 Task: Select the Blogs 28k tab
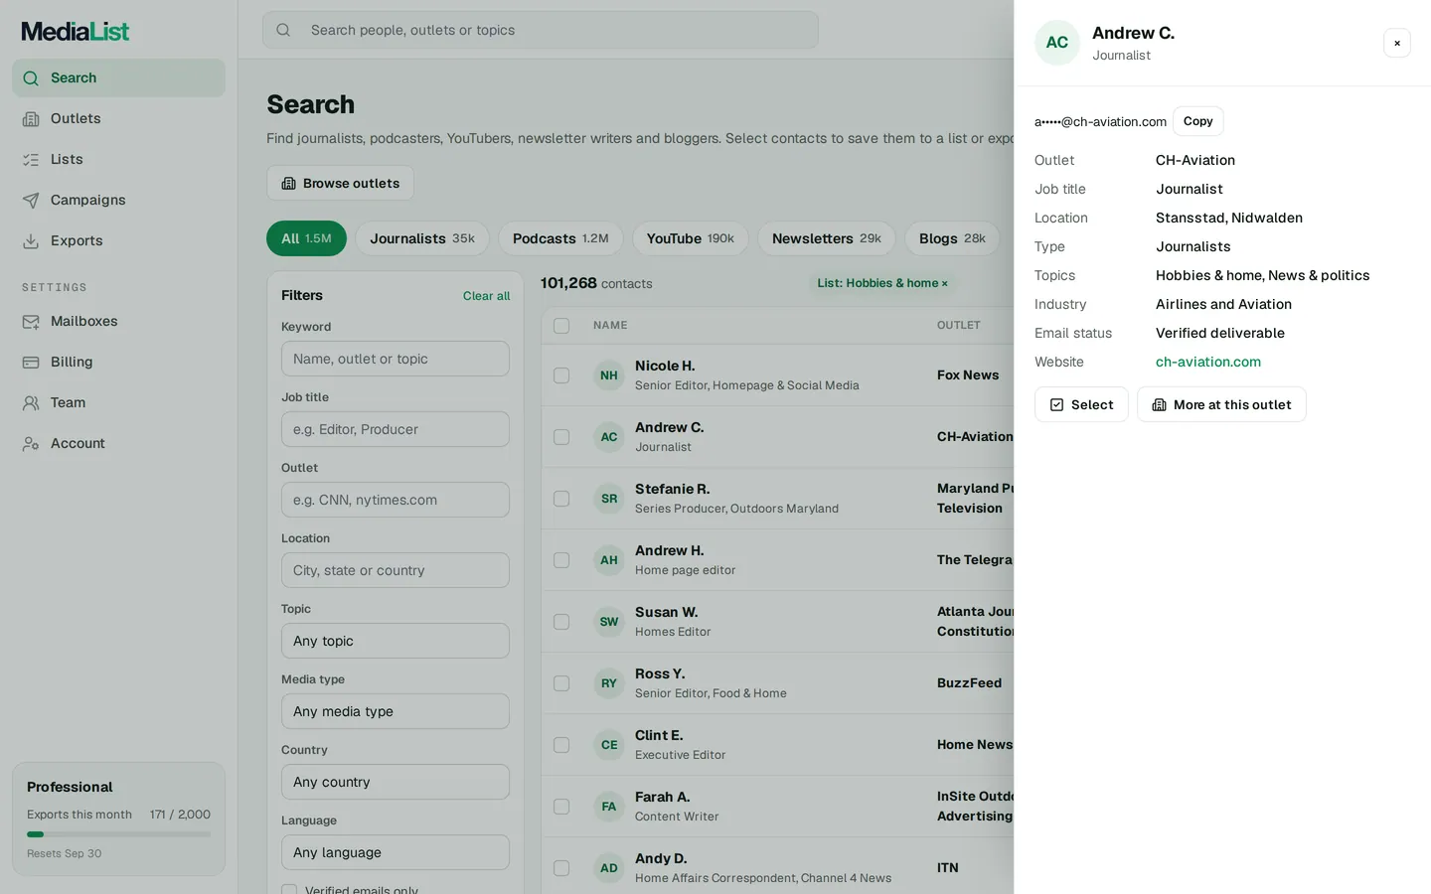point(952,238)
